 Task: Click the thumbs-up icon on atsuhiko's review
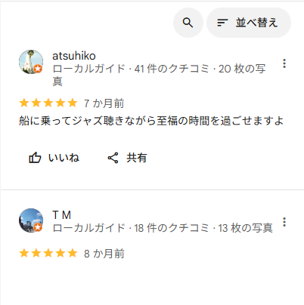(35, 158)
